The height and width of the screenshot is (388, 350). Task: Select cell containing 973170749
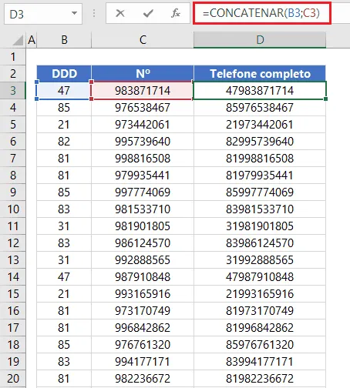[x=143, y=311]
